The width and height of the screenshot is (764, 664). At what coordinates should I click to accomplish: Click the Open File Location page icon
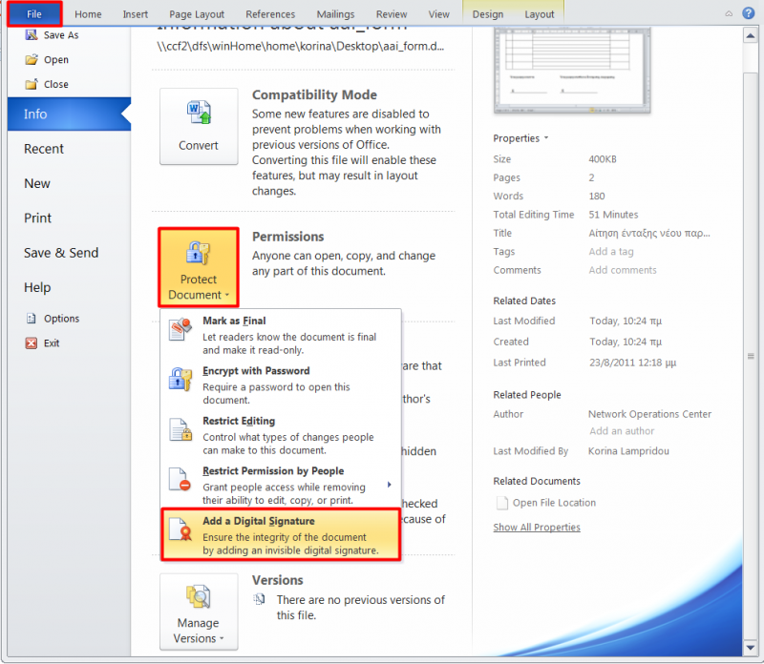501,503
